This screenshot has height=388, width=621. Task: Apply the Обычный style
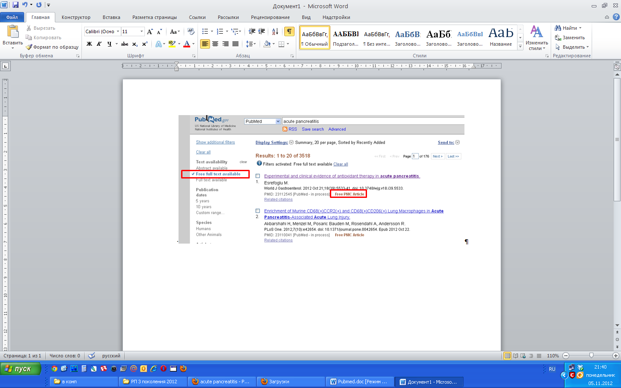pos(314,38)
